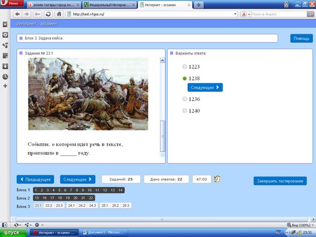Go to task 24.3 in Блок 3
Image resolution: width=316 pixels, height=237 pixels.
click(x=93, y=206)
